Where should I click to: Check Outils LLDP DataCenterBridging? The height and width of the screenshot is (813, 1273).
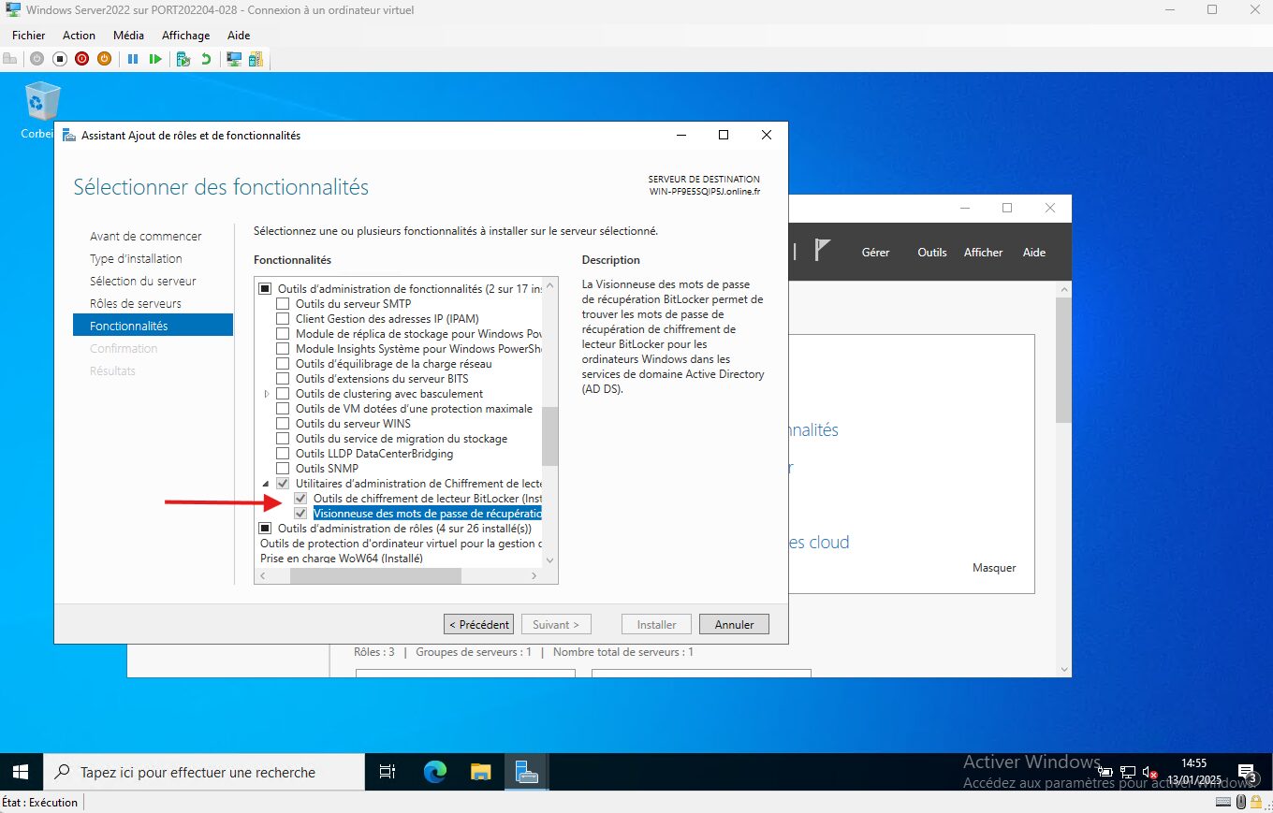283,454
